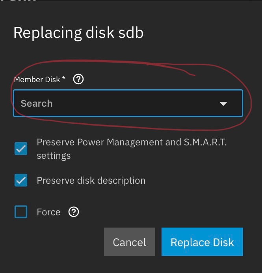The width and height of the screenshot is (262, 273).
Task: Click the Cancel button
Action: pos(129,242)
